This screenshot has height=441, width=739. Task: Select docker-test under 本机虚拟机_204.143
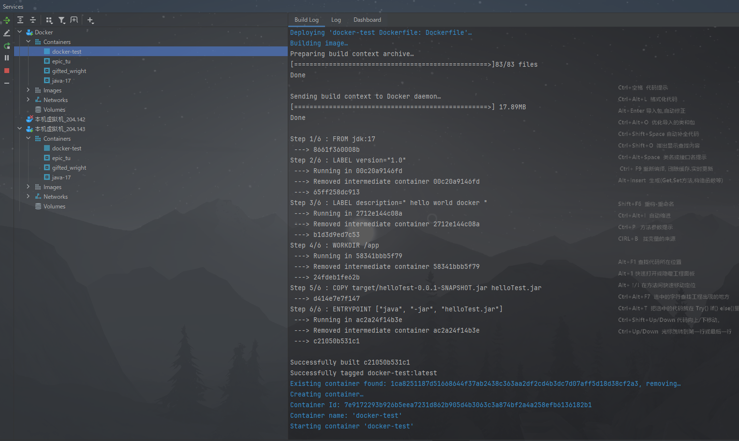coord(67,148)
